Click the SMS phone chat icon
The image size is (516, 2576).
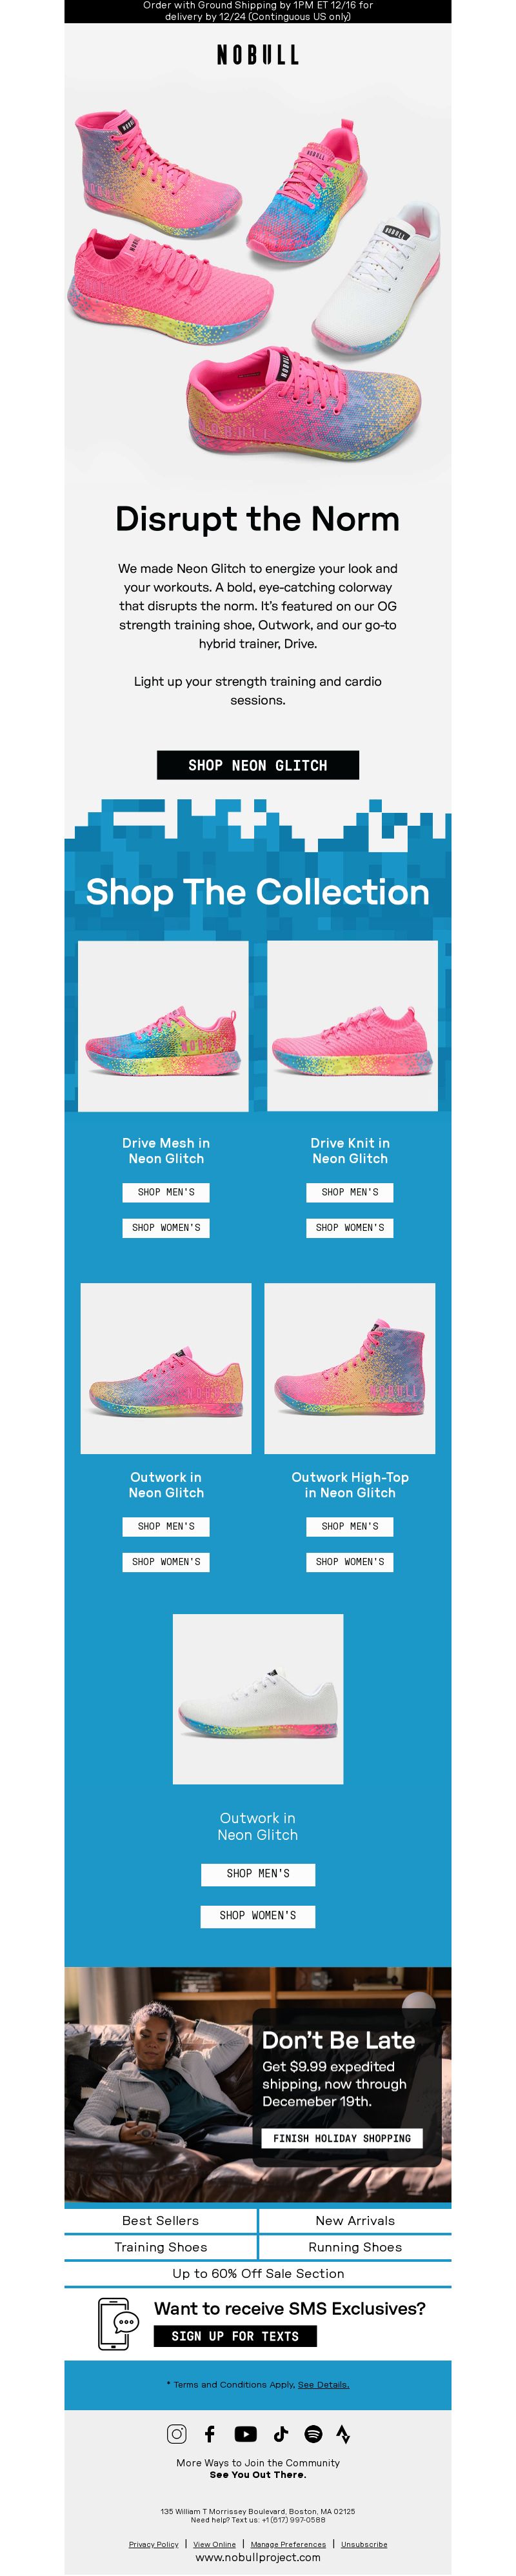tap(118, 2324)
